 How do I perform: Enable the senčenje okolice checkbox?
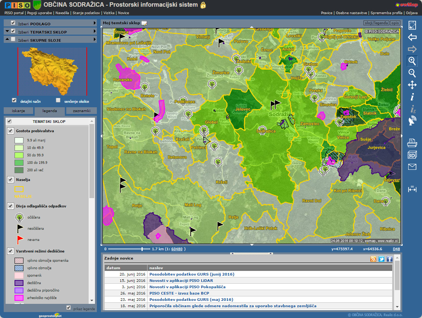pos(58,100)
